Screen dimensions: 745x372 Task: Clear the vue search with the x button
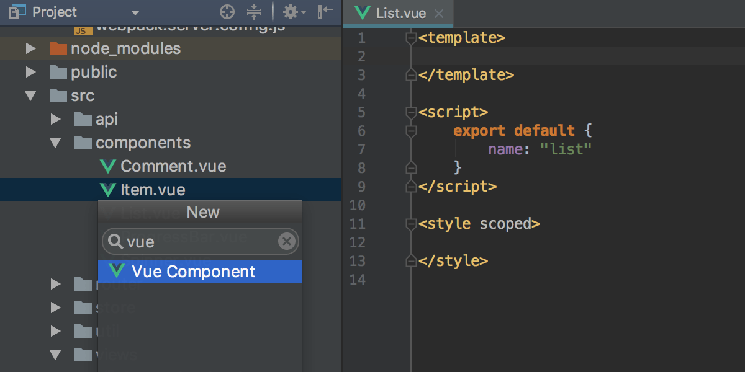click(x=286, y=241)
